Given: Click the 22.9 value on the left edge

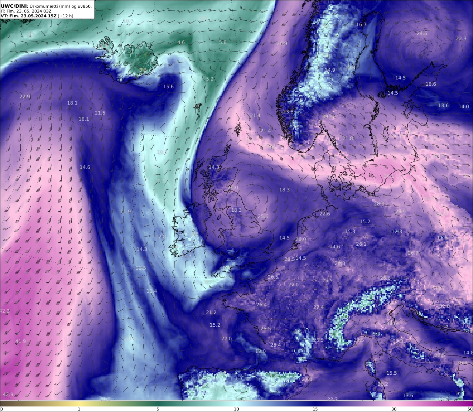Looking at the screenshot, I should pos(25,97).
